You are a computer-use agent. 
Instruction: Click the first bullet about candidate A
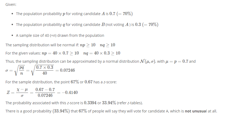(74, 14)
